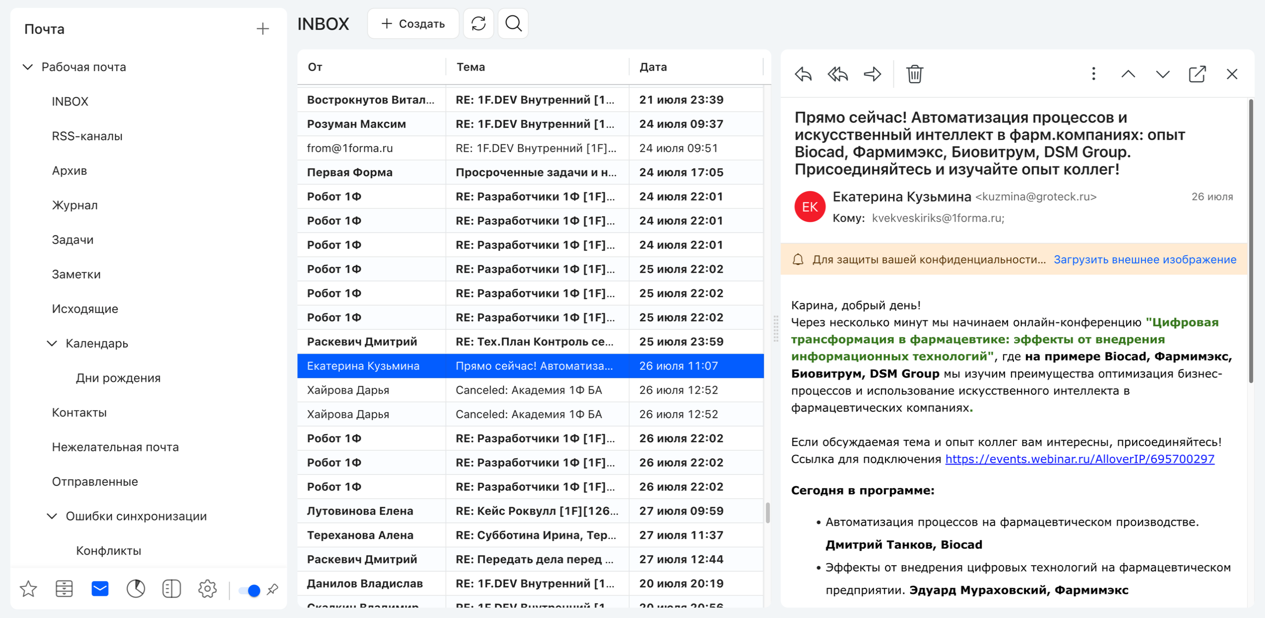This screenshot has height=618, width=1265.
Task: Reply to the open email
Action: coord(803,75)
